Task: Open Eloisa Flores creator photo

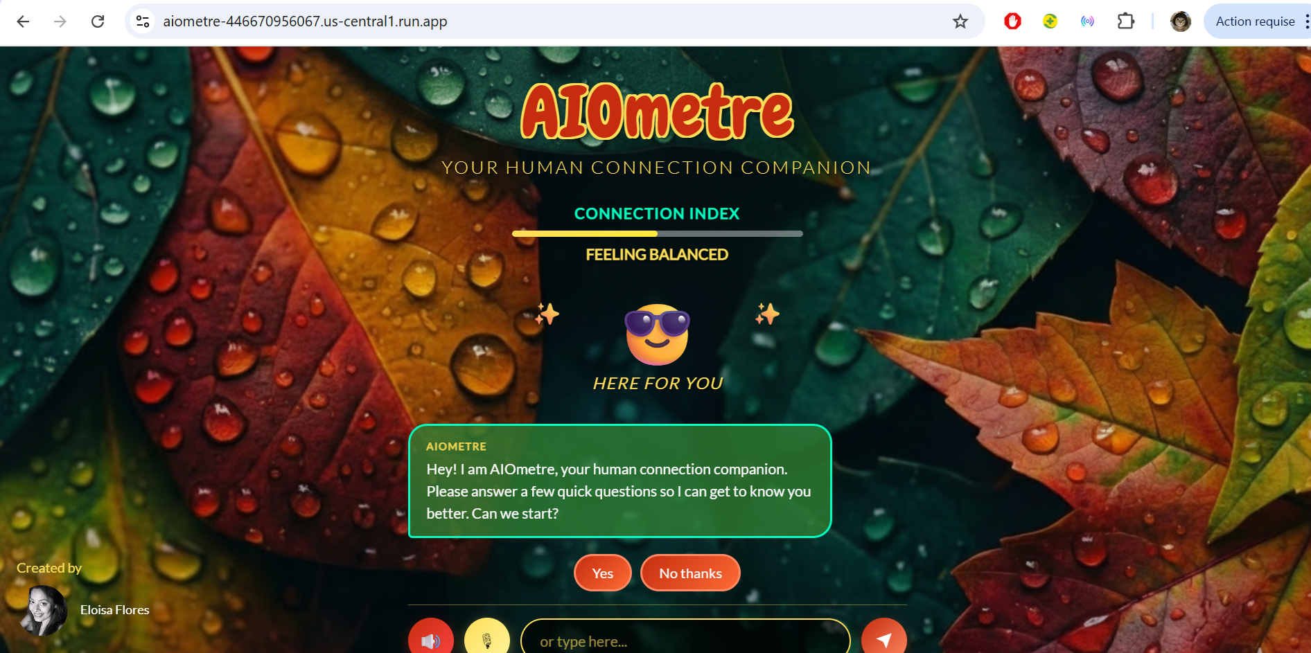Action: tap(44, 610)
